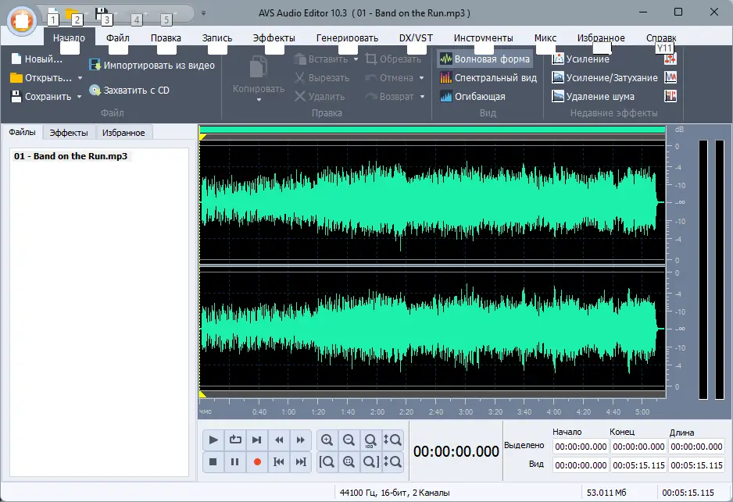733x502 pixels.
Task: Jump to the end of the track
Action: [301, 462]
